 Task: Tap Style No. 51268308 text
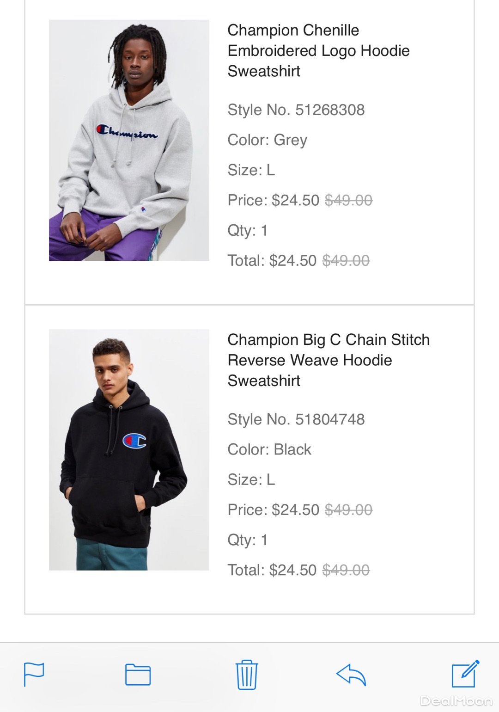pos(296,110)
